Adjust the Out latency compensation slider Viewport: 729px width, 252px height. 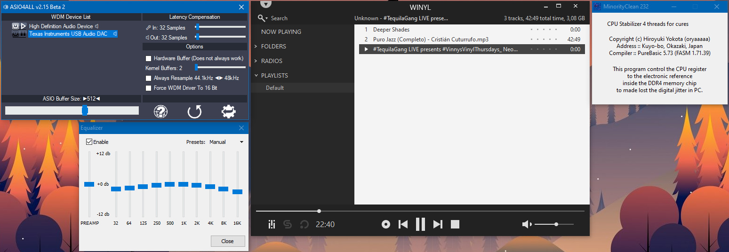click(x=198, y=37)
